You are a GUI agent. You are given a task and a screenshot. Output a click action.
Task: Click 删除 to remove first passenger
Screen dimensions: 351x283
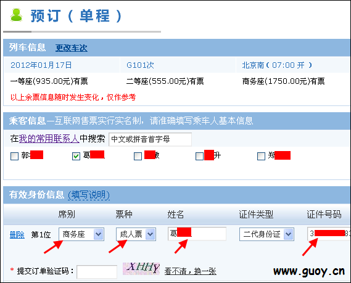[x=17, y=235]
